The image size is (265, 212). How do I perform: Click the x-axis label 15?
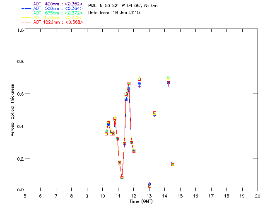coord(180,196)
